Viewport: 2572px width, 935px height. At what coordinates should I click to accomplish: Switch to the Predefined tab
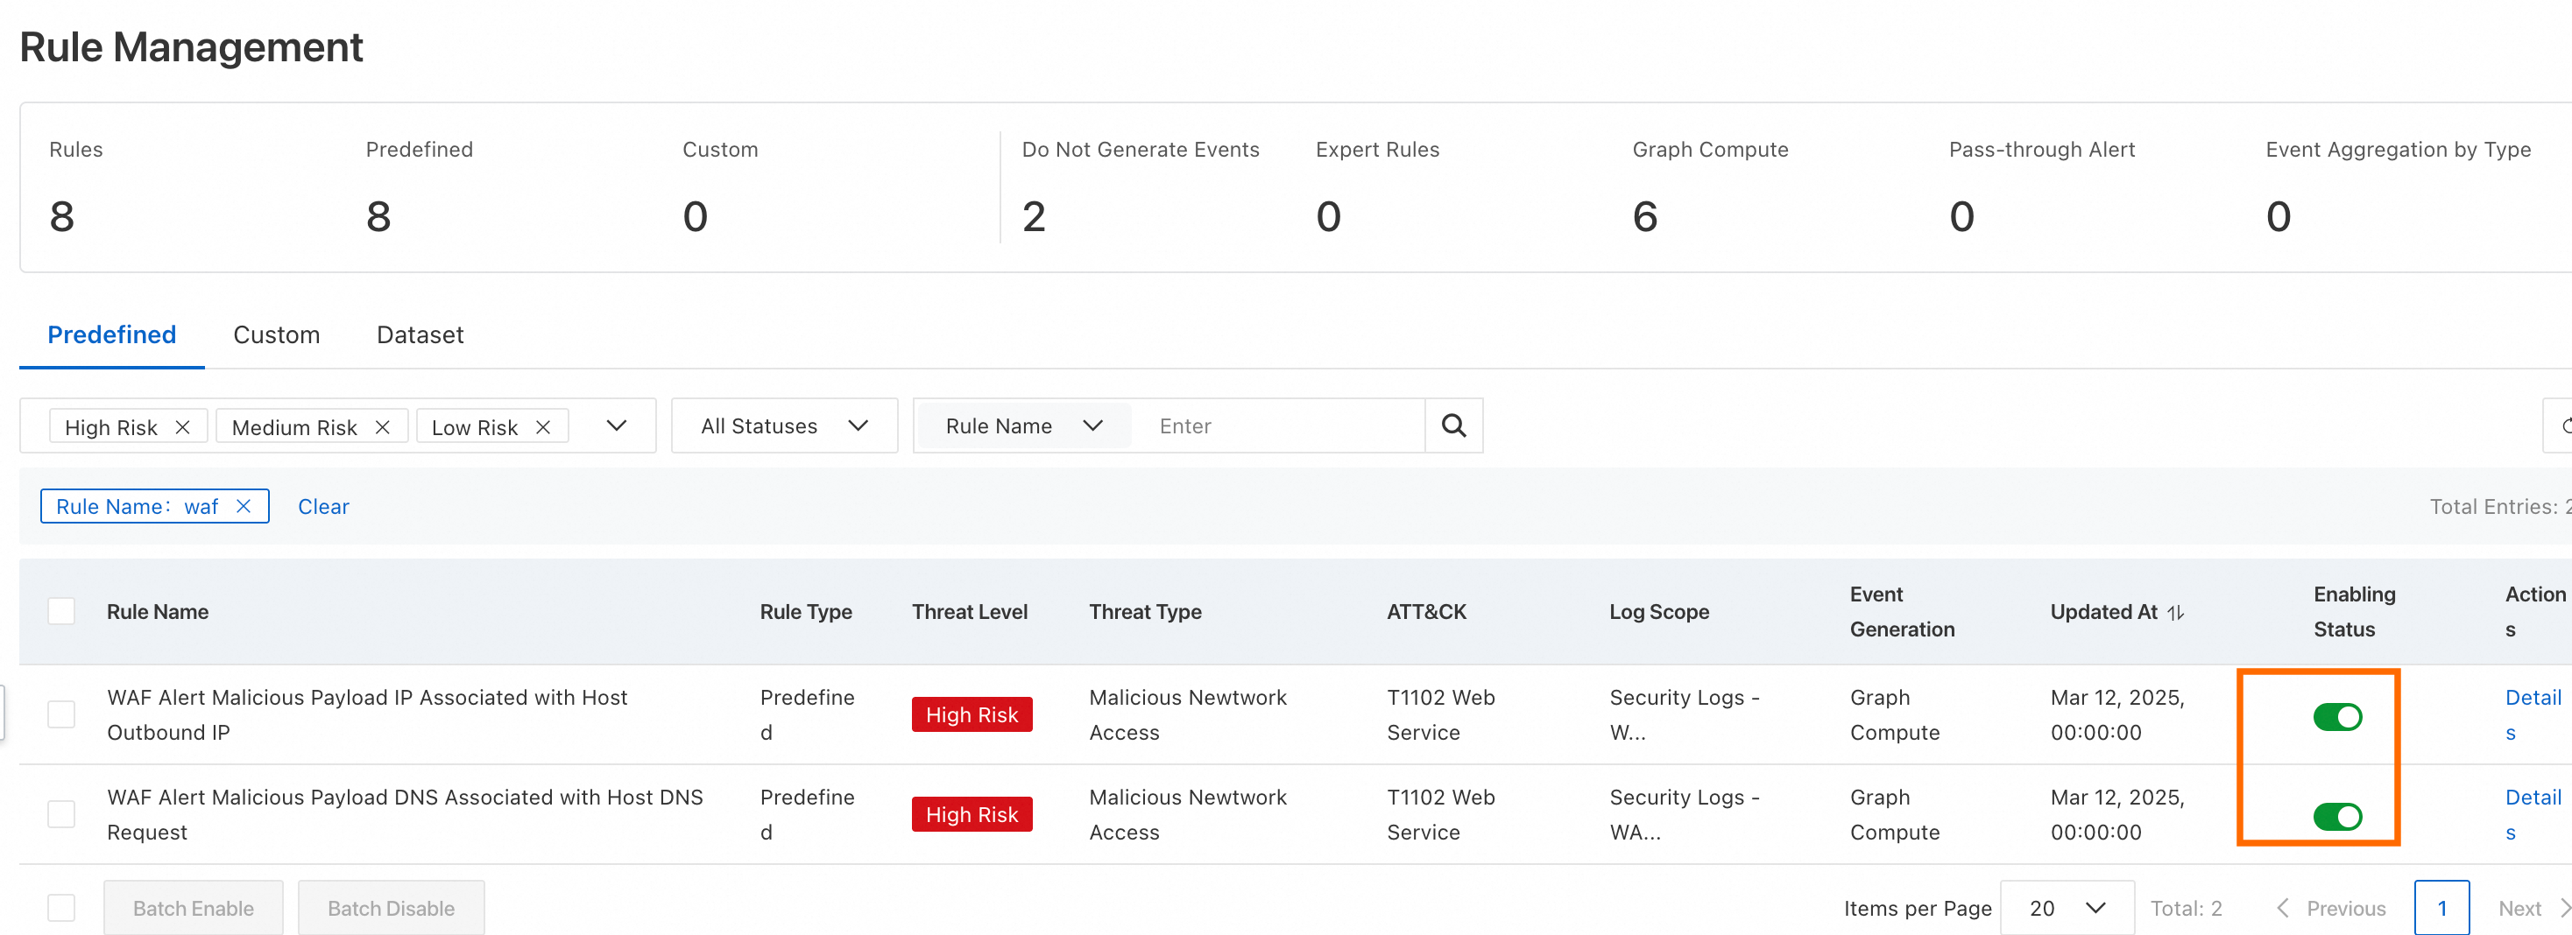click(x=112, y=334)
